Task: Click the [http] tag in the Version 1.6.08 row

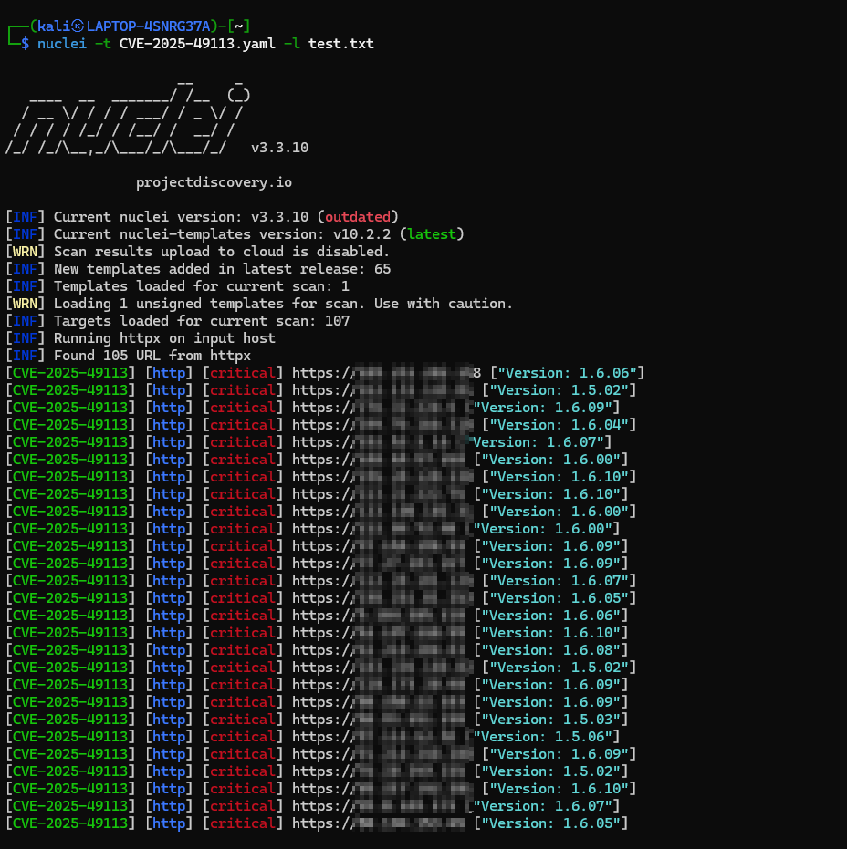Action: click(169, 650)
